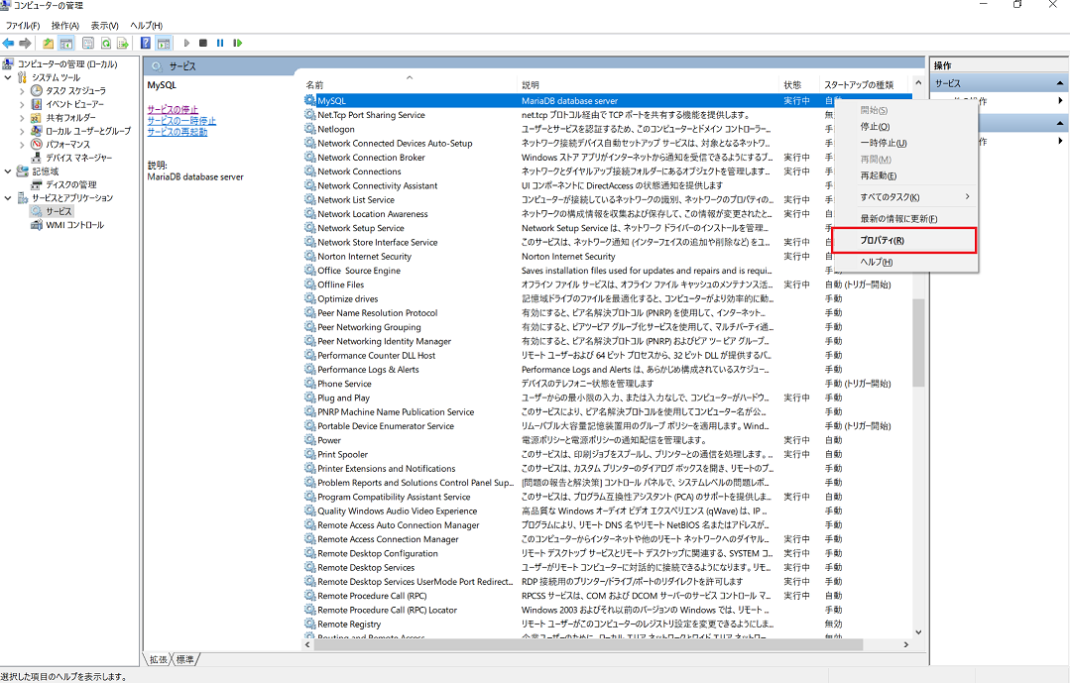
Task: Click the Start Service play icon
Action: (186, 43)
